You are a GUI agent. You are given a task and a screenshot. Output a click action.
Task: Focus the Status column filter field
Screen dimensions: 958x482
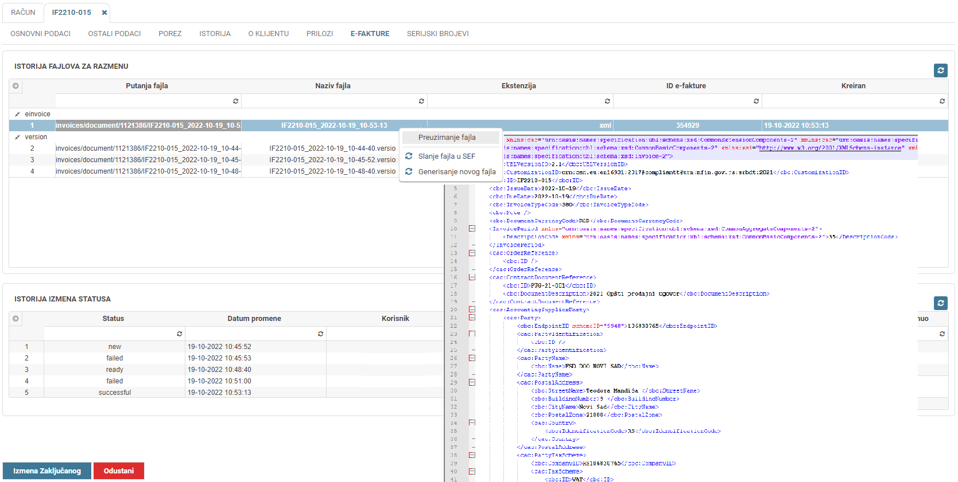(109, 334)
